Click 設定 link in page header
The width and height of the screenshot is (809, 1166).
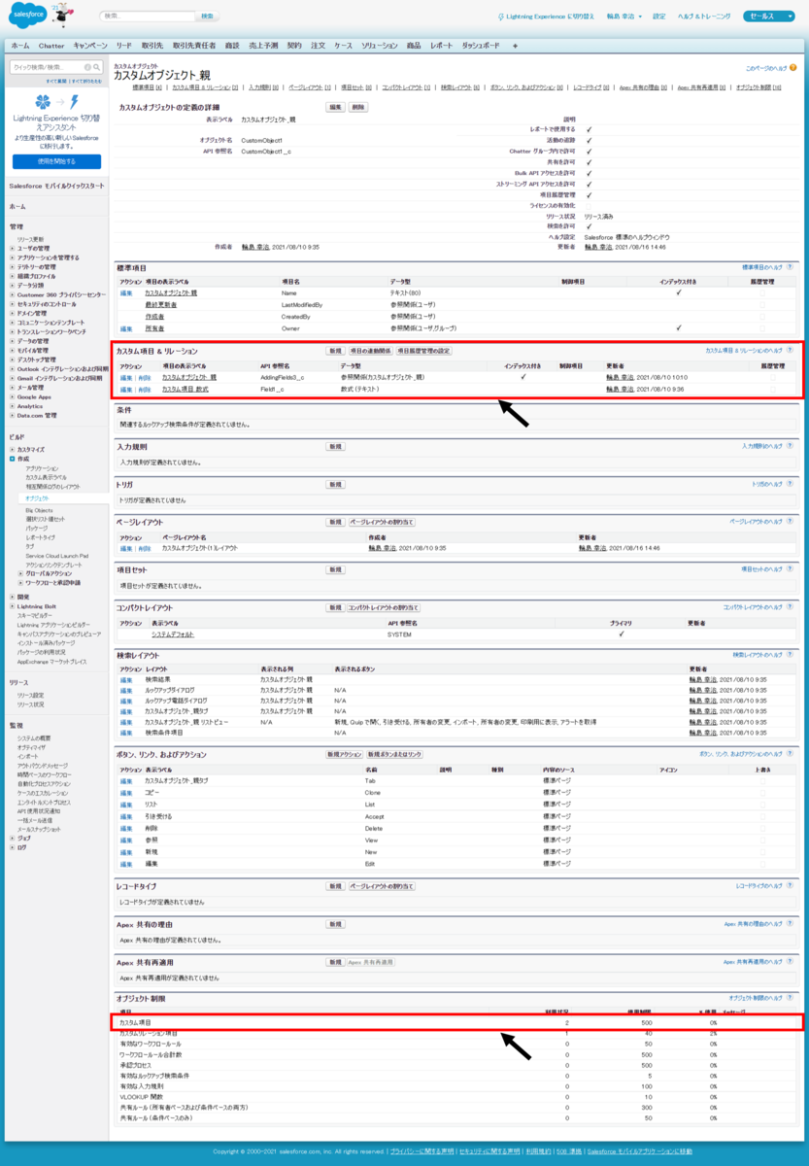tap(660, 17)
